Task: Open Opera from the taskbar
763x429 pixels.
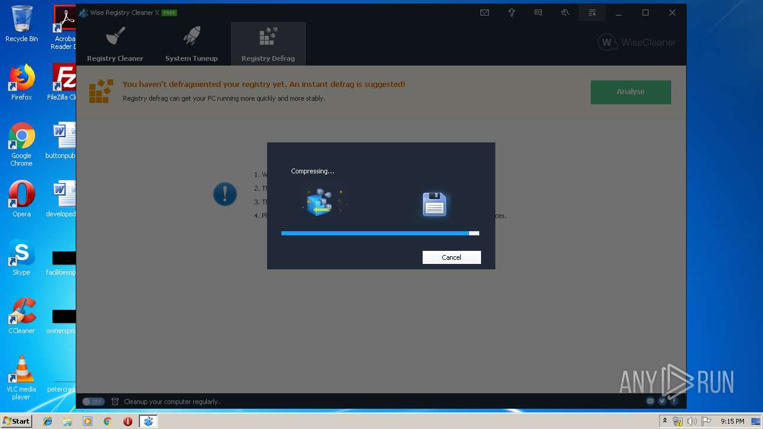Action: [x=128, y=421]
